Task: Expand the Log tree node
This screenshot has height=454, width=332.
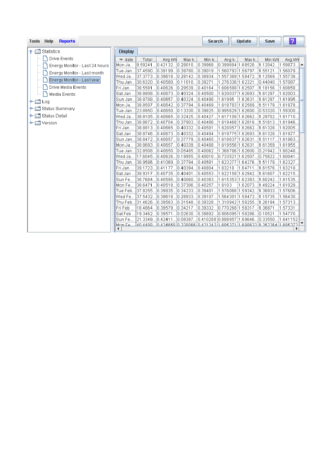Action: click(x=31, y=102)
